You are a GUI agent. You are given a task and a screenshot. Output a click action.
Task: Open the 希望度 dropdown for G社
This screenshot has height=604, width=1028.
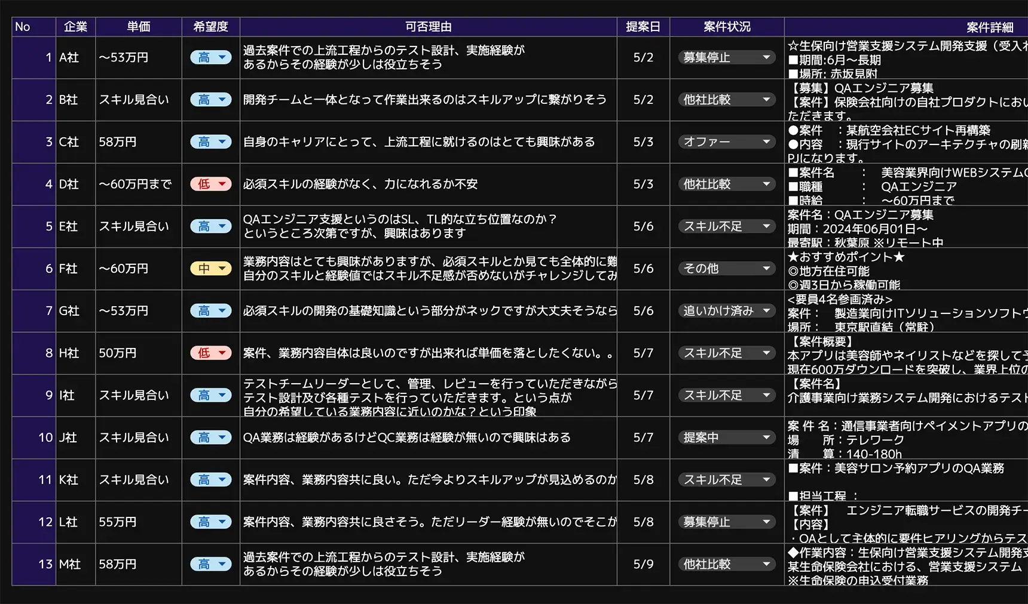tap(211, 311)
